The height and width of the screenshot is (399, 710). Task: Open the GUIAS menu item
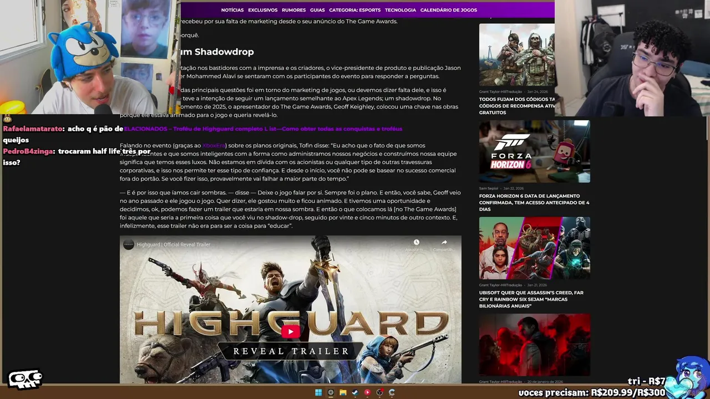click(317, 10)
